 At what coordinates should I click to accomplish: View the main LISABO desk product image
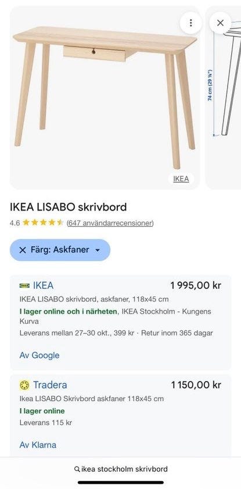point(105,98)
